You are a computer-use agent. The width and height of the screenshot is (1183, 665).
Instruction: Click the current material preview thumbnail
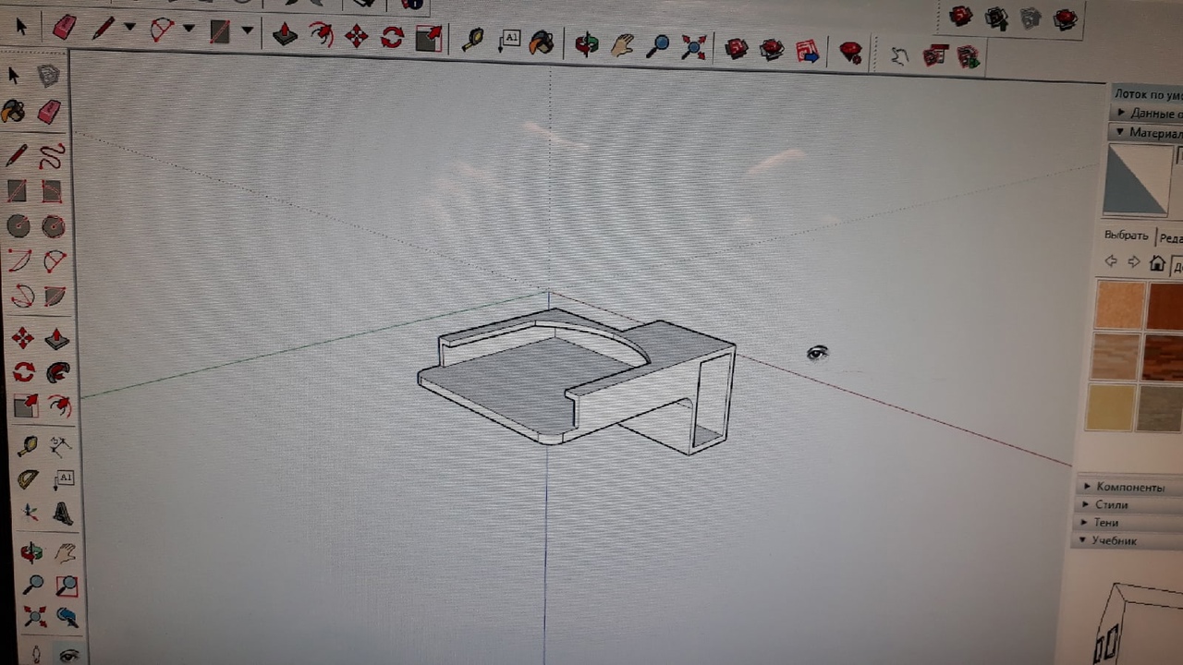[x=1138, y=179]
